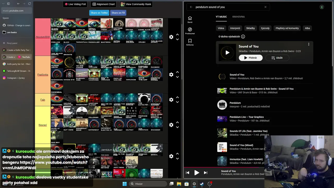Select the Granite tile in tier list
This screenshot has height=188, width=334.
pyautogui.click(x=69, y=50)
